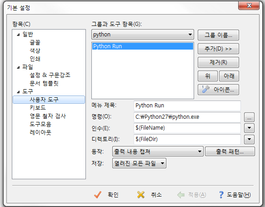
Task: Select the 도구 tree category label
Action: pyautogui.click(x=28, y=91)
